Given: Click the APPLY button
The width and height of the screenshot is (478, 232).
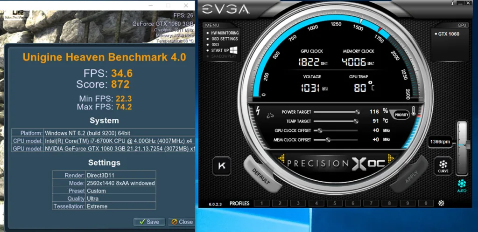Looking at the screenshot, I should 410,175.
